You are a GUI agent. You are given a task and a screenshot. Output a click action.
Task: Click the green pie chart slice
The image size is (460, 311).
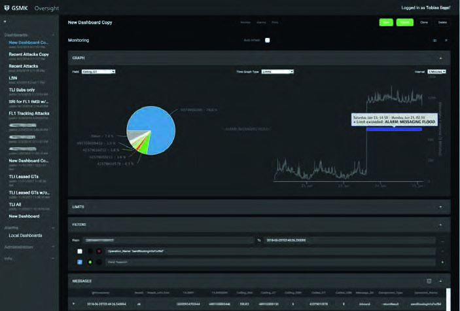point(143,147)
